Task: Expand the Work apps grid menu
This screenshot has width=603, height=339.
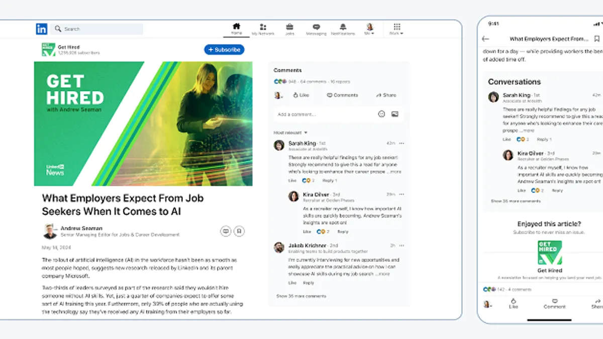Action: [x=396, y=29]
